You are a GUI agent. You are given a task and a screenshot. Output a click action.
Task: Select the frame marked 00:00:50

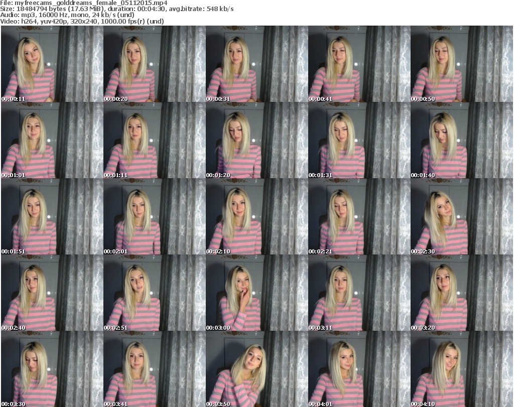click(461, 64)
